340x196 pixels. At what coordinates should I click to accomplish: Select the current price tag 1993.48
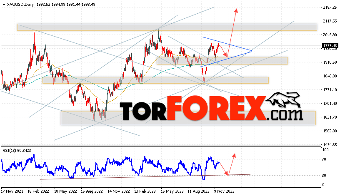click(330, 45)
